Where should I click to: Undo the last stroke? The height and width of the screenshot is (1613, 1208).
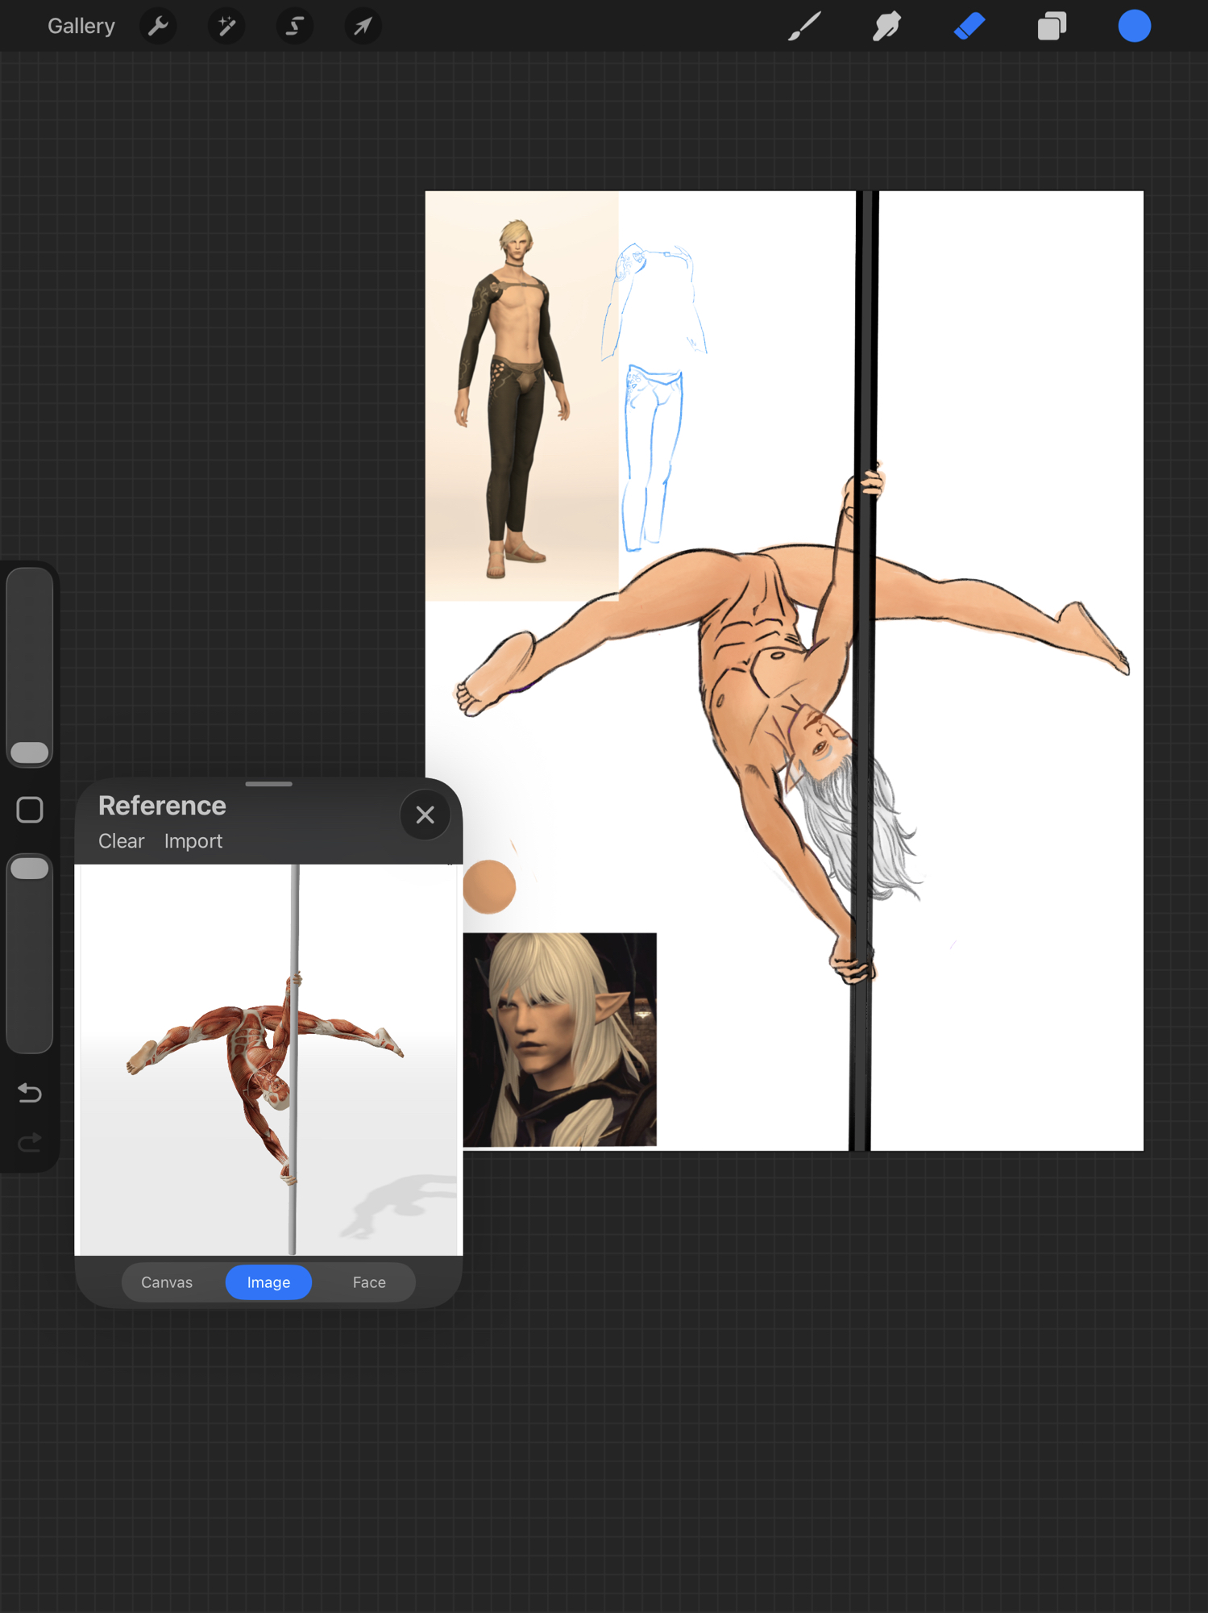click(30, 1093)
